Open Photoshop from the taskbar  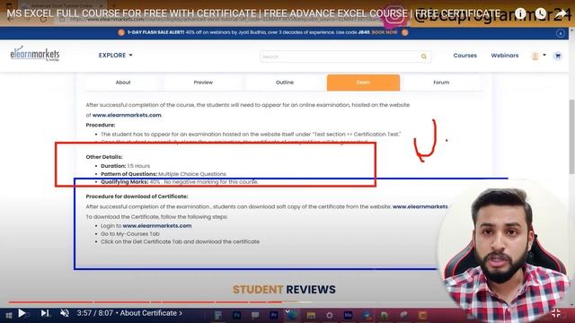pyautogui.click(x=236, y=315)
